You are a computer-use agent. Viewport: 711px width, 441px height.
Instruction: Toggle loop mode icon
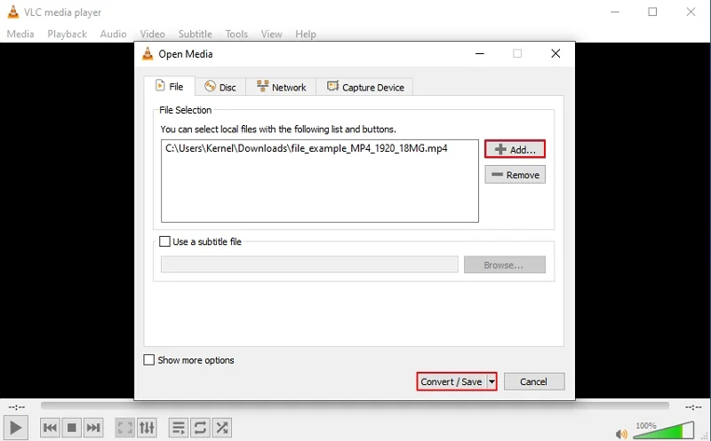coord(201,428)
